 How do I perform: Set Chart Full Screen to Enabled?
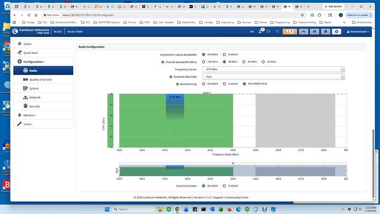tap(224, 186)
